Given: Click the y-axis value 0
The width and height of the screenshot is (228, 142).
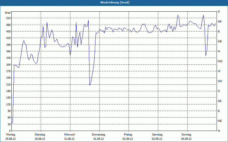Looking at the screenshot, I should tap(10, 131).
